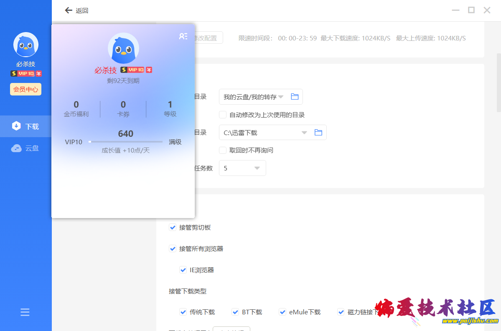Browse folder for cloud drive directory
This screenshot has width=501, height=331.
tap(295, 97)
